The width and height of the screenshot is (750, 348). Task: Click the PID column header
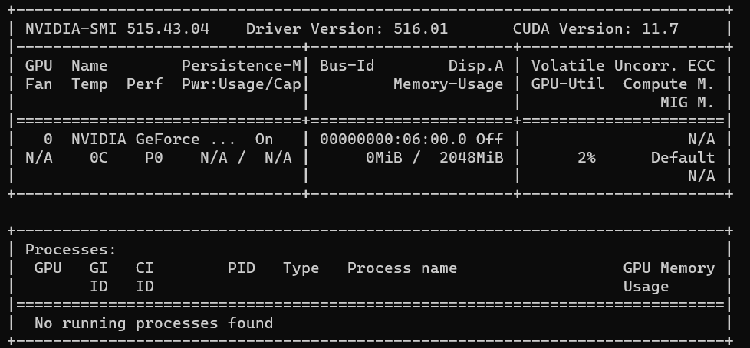pyautogui.click(x=241, y=268)
